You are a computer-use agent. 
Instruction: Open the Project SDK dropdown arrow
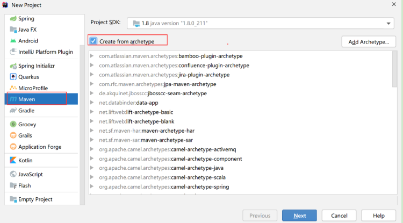(x=388, y=24)
